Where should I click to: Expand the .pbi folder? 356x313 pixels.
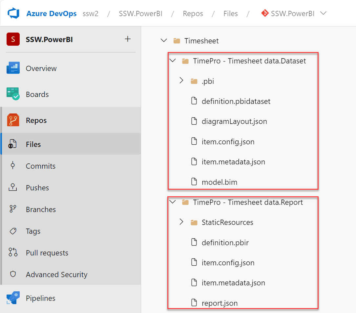tap(181, 81)
